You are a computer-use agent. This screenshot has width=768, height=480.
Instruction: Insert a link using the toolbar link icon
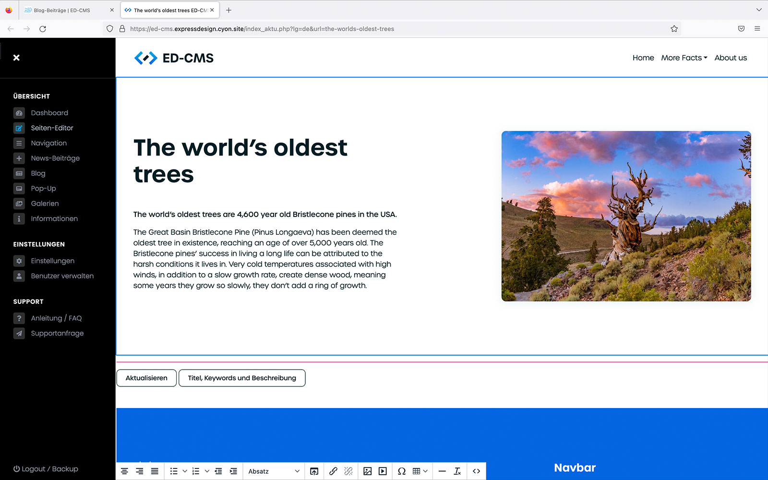[x=333, y=471]
